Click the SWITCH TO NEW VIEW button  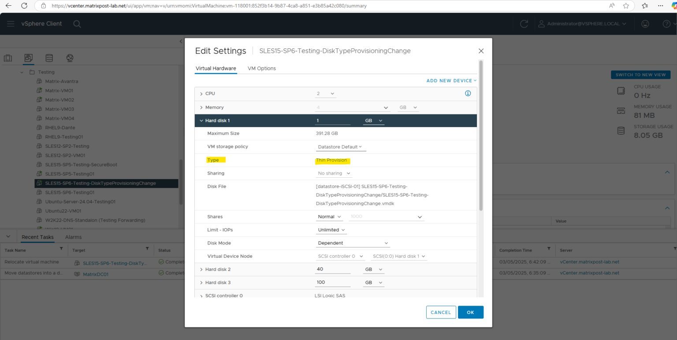[640, 74]
